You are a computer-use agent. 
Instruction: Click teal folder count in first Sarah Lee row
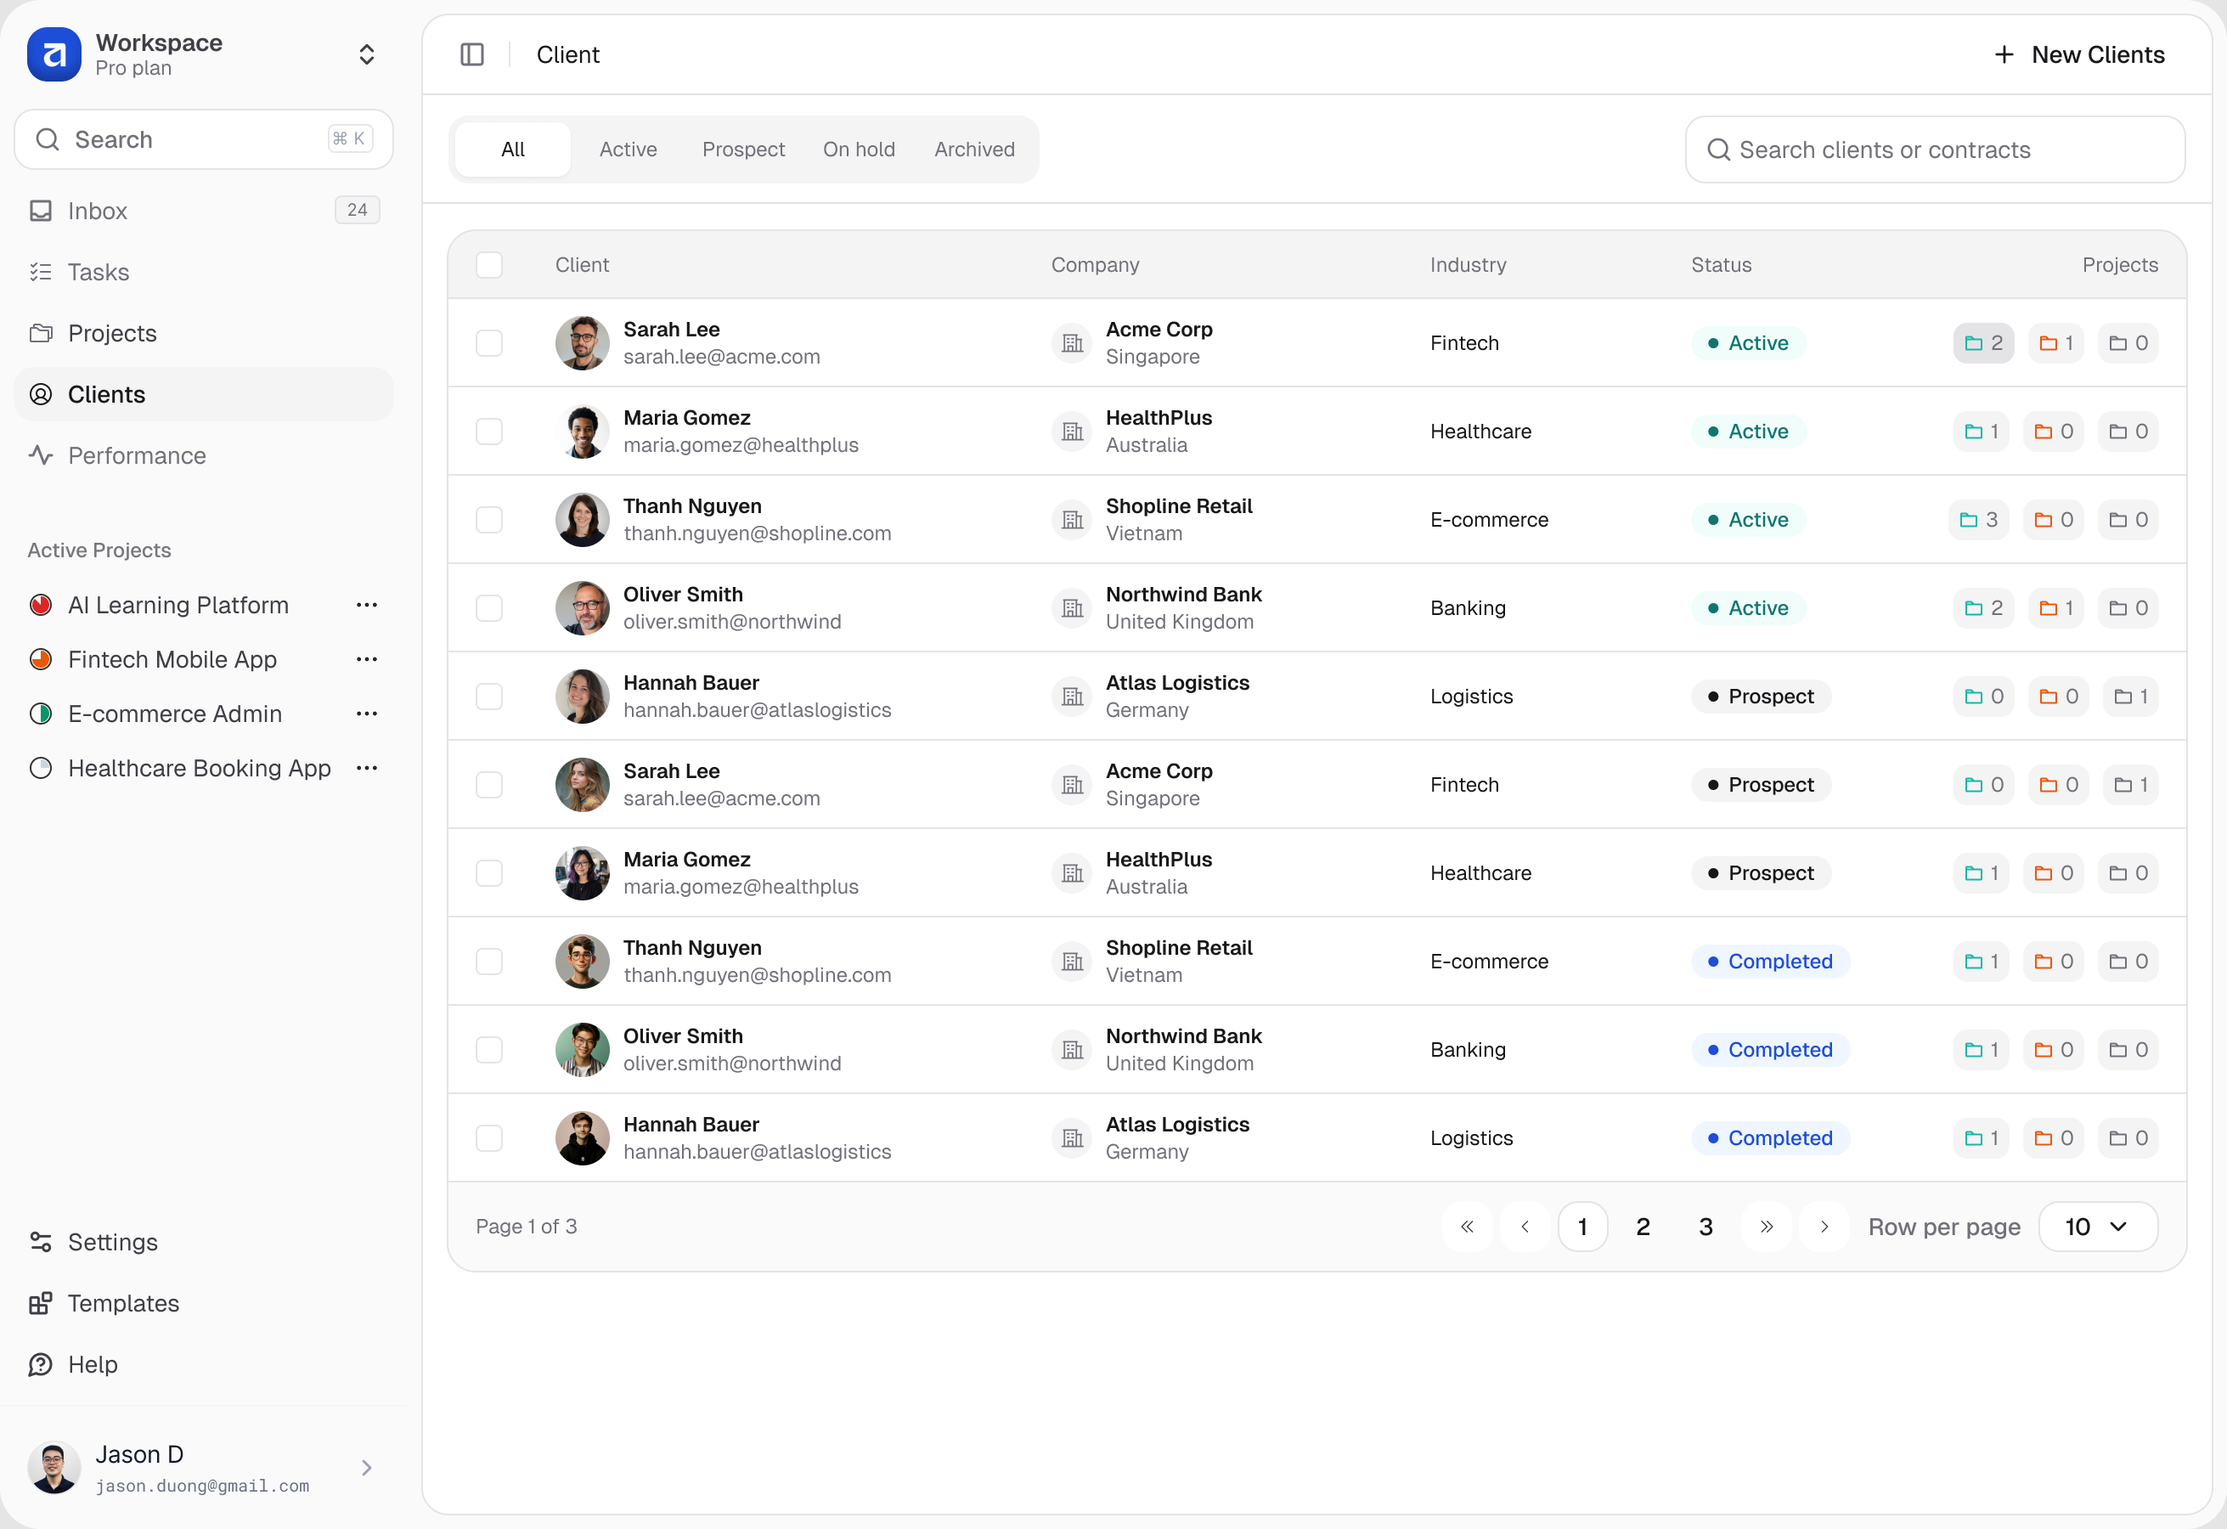point(1983,343)
